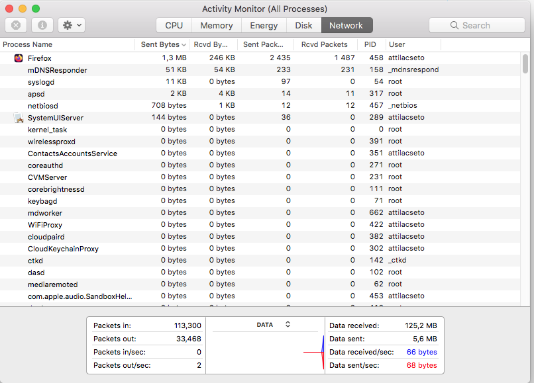The height and width of the screenshot is (383, 534).
Task: Focus the Search field
Action: click(x=477, y=25)
